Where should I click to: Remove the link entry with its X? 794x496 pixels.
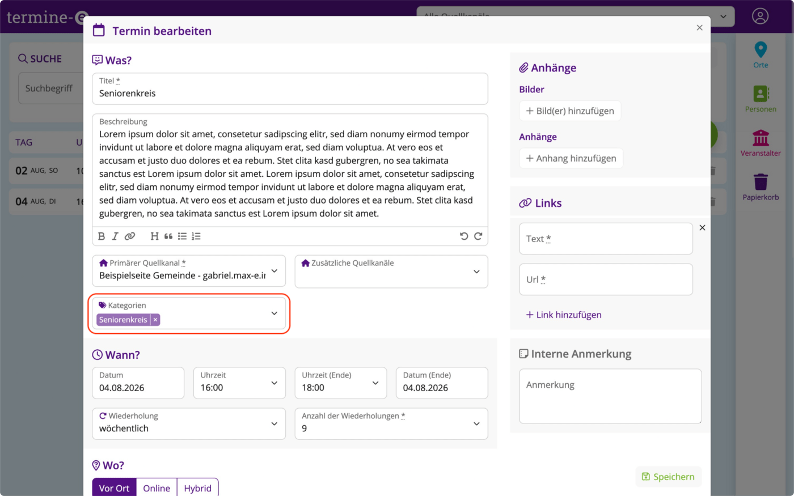pos(702,228)
